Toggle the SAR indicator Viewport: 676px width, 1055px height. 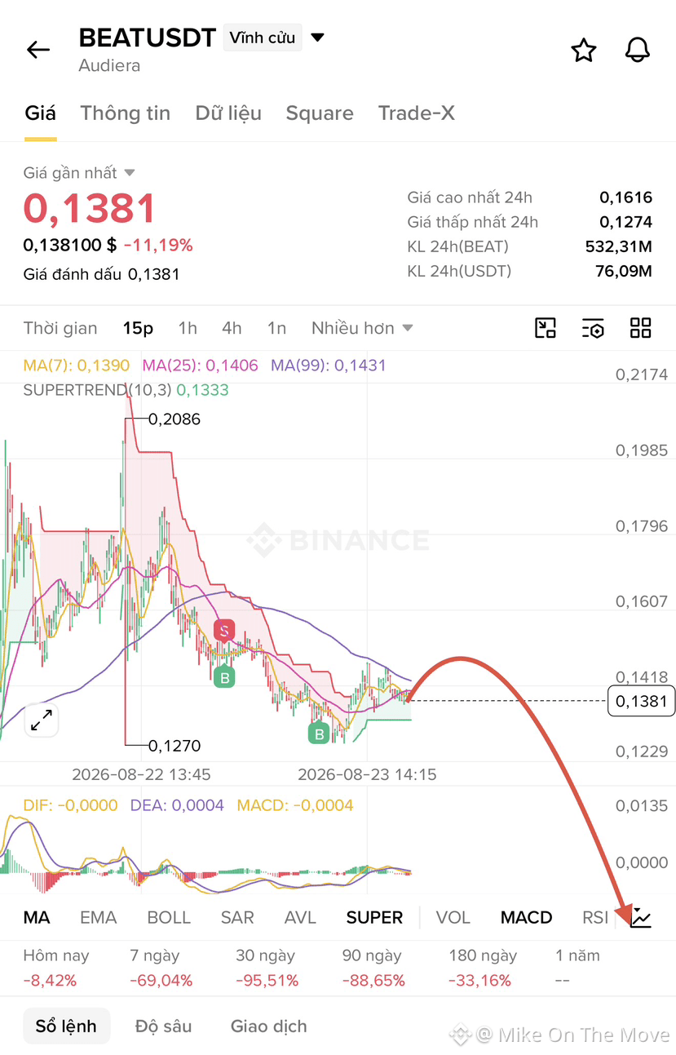(237, 918)
